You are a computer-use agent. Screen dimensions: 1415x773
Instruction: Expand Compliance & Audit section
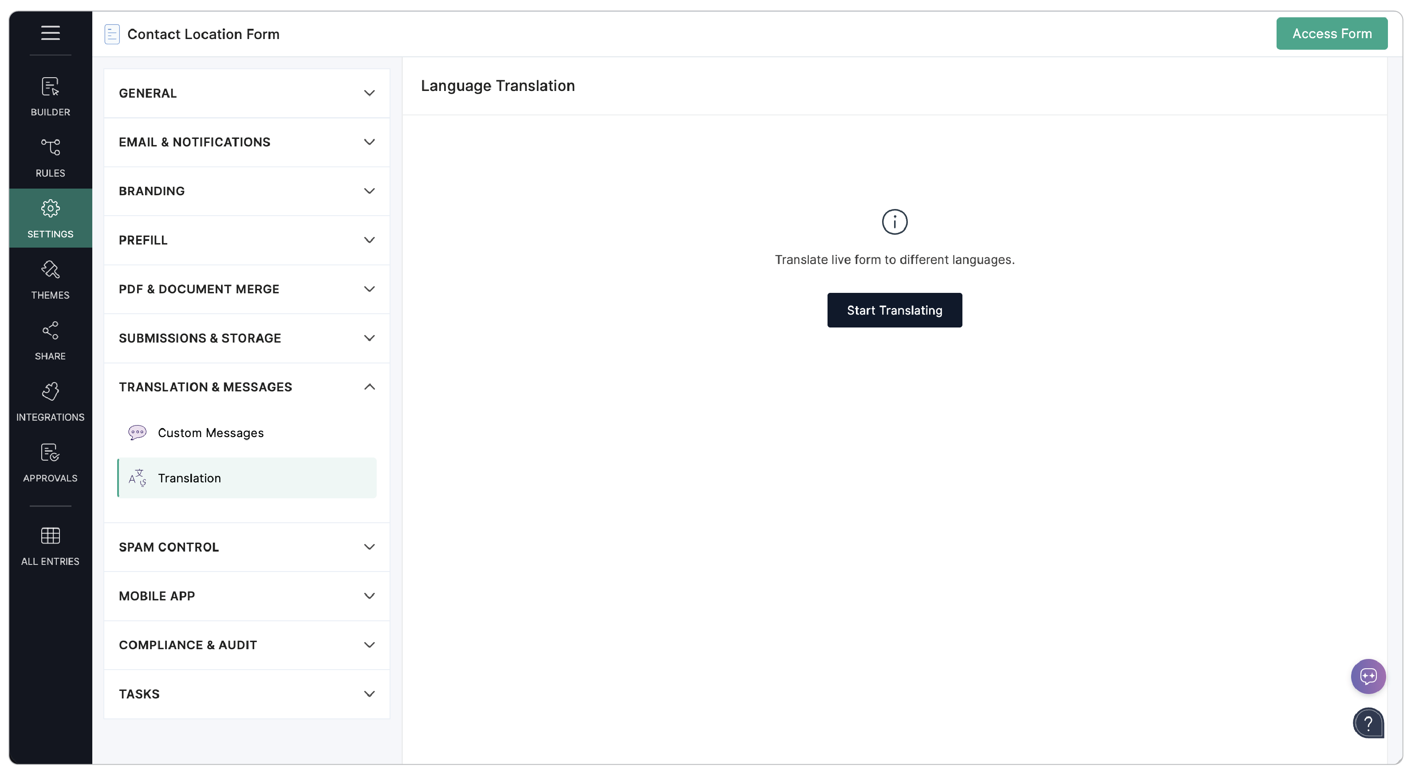pos(247,644)
